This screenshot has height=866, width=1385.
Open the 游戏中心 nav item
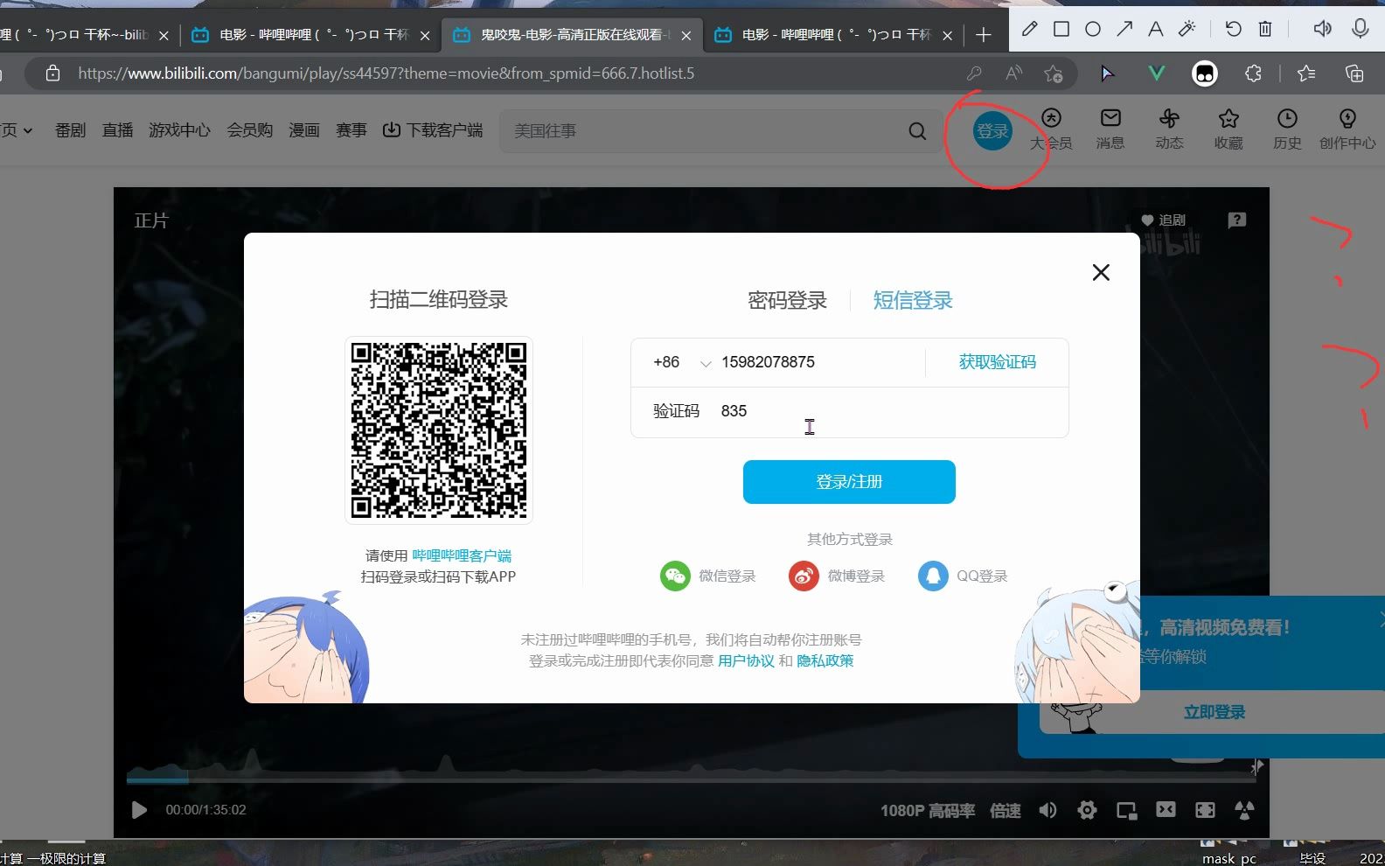pyautogui.click(x=179, y=130)
